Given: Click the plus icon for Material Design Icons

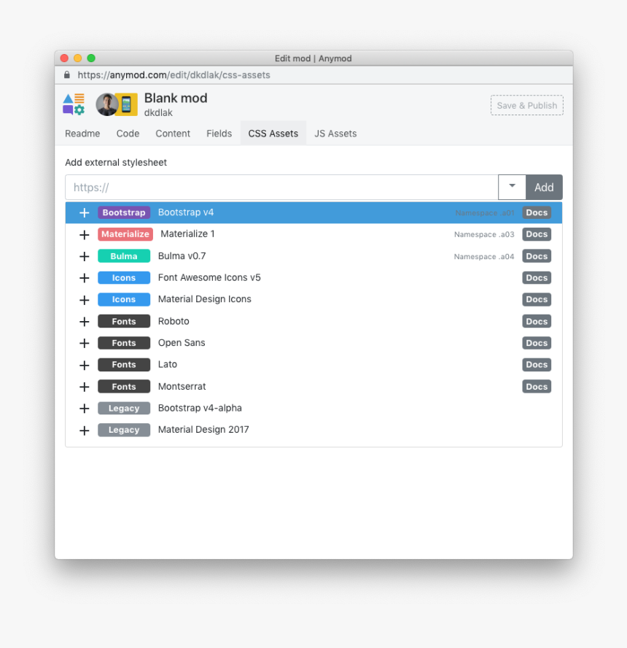Looking at the screenshot, I should click(x=84, y=299).
